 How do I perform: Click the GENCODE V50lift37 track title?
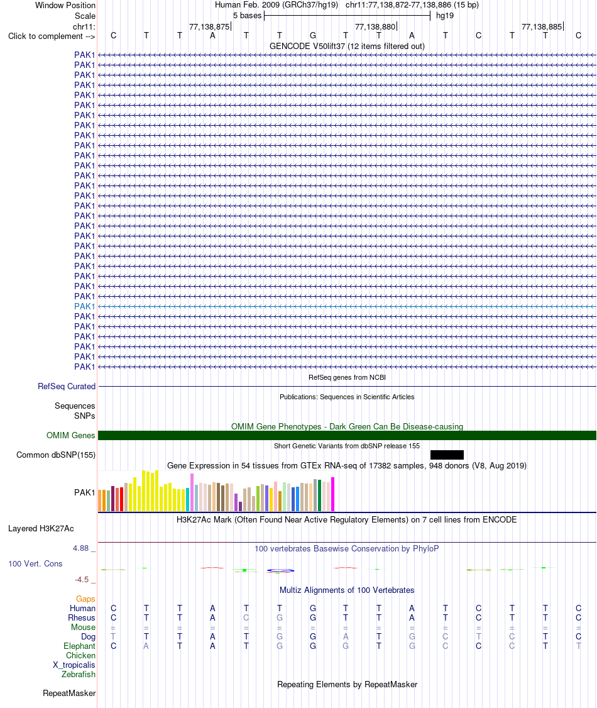(347, 46)
